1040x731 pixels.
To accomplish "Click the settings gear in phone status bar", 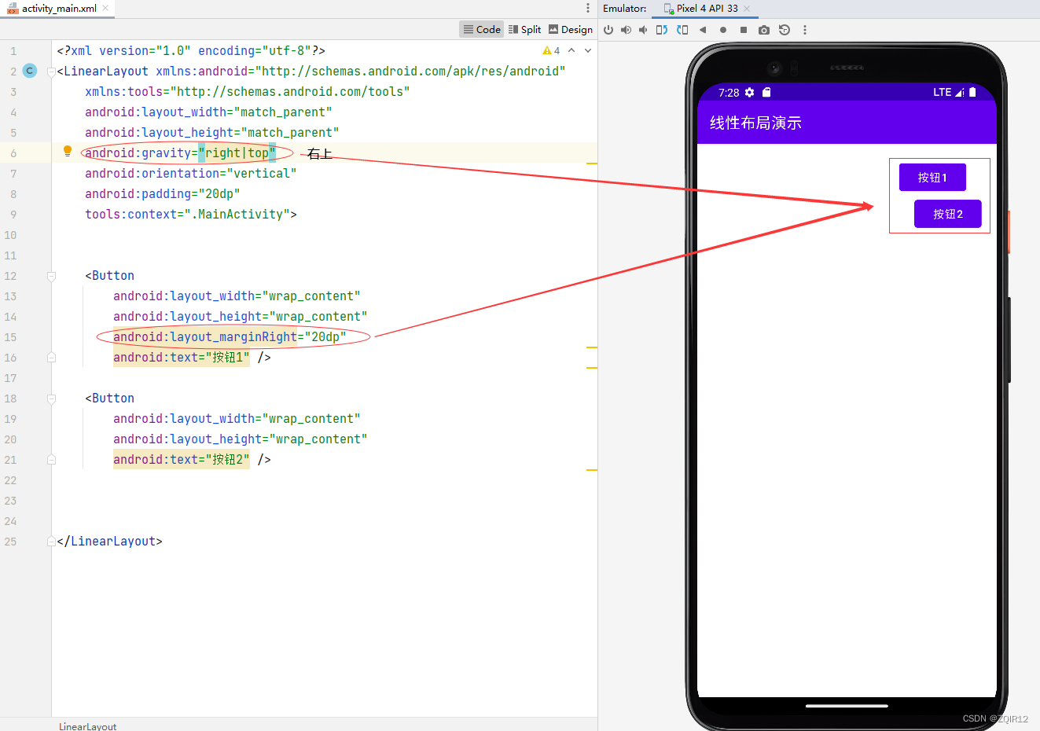I will pyautogui.click(x=749, y=92).
